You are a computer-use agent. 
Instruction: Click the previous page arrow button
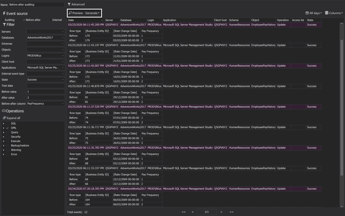(x=193, y=212)
